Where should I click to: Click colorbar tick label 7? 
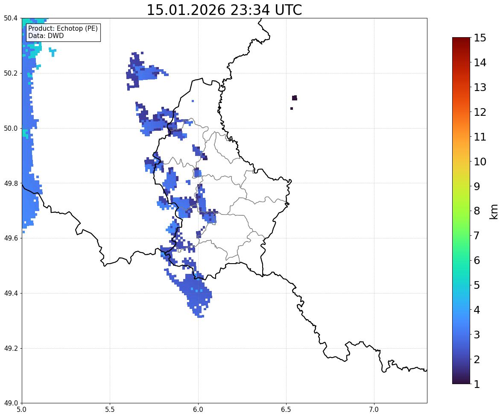tap(477, 235)
